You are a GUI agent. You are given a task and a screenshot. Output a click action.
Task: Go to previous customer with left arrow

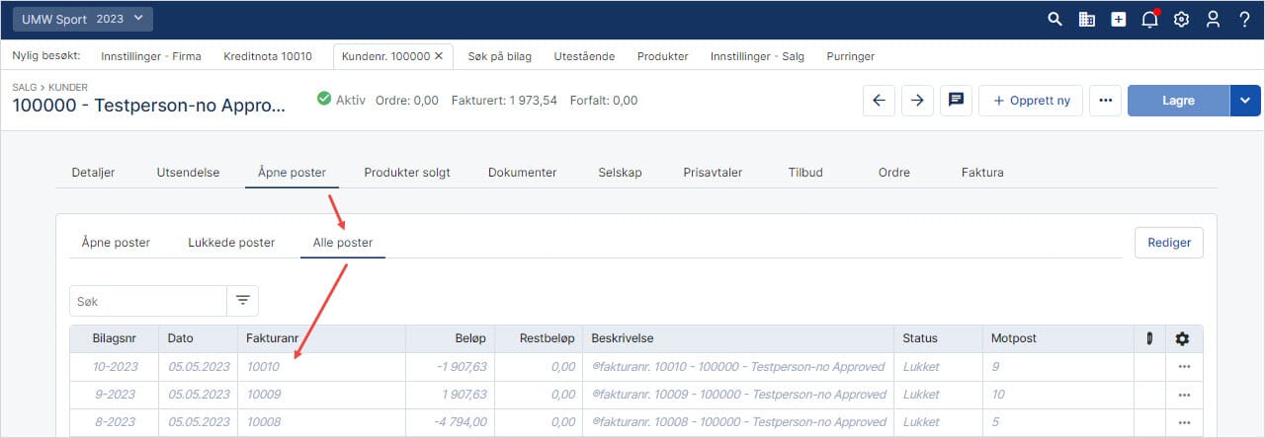click(879, 101)
